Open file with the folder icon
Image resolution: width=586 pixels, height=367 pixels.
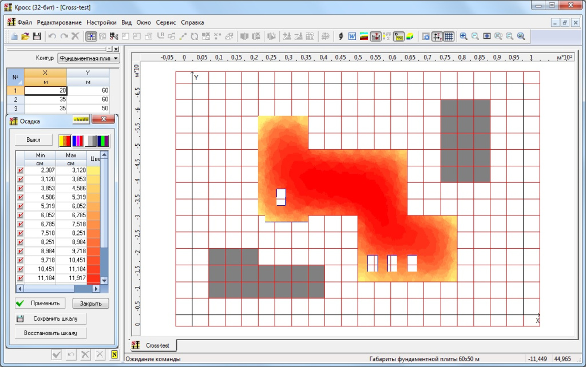[x=25, y=36]
